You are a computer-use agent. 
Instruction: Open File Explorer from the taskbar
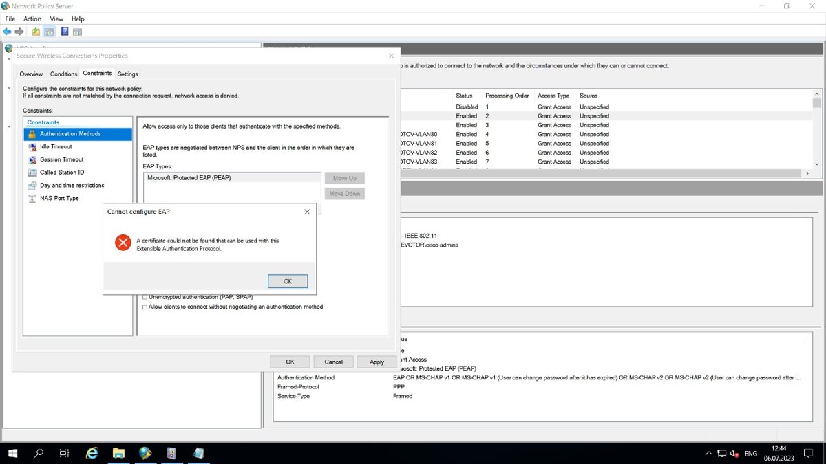point(118,453)
